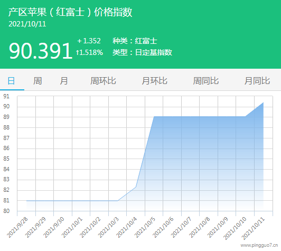Click the 2021/10/8 x-axis date label

(x=200, y=227)
